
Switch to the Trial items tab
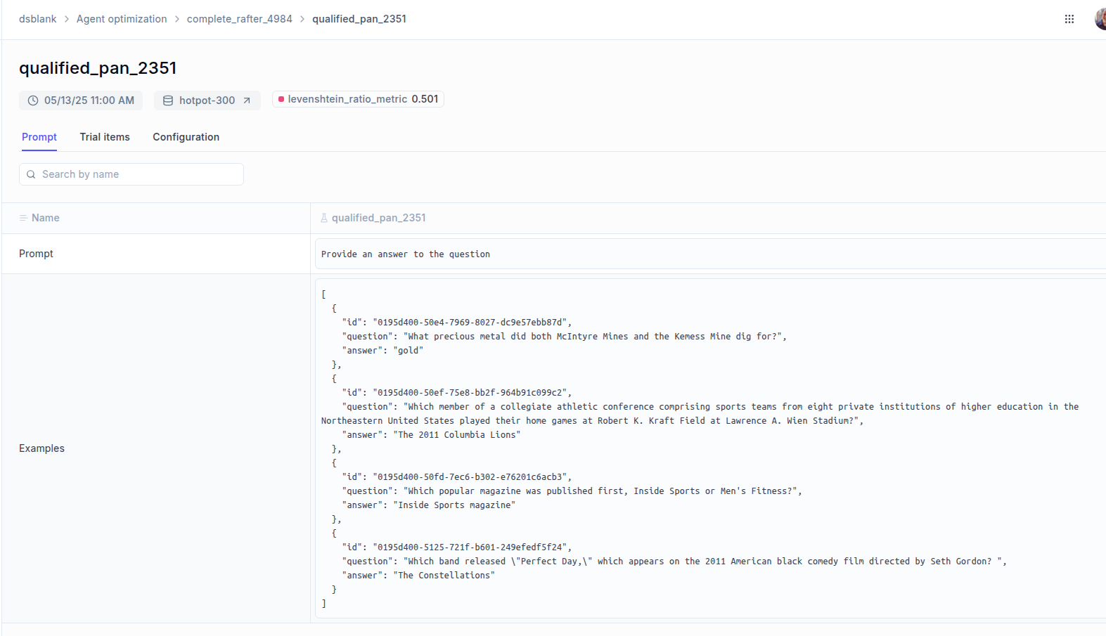(x=105, y=137)
